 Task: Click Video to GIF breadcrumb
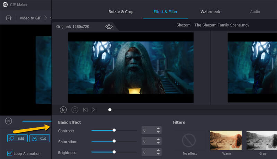coord(30,18)
